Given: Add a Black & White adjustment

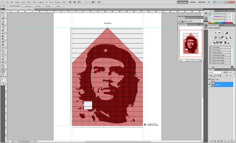Looking at the screenshot, I should (223, 38).
